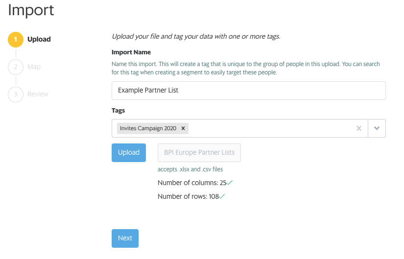Click the BPI Europe Partner Lists file box
Image resolution: width=404 pixels, height=259 pixels.
(x=199, y=152)
